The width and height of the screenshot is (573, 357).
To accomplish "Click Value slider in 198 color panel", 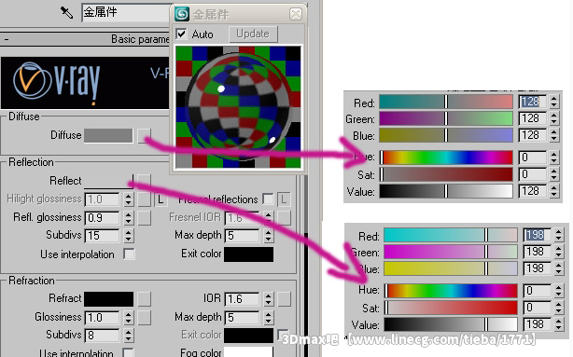I will pos(451,324).
